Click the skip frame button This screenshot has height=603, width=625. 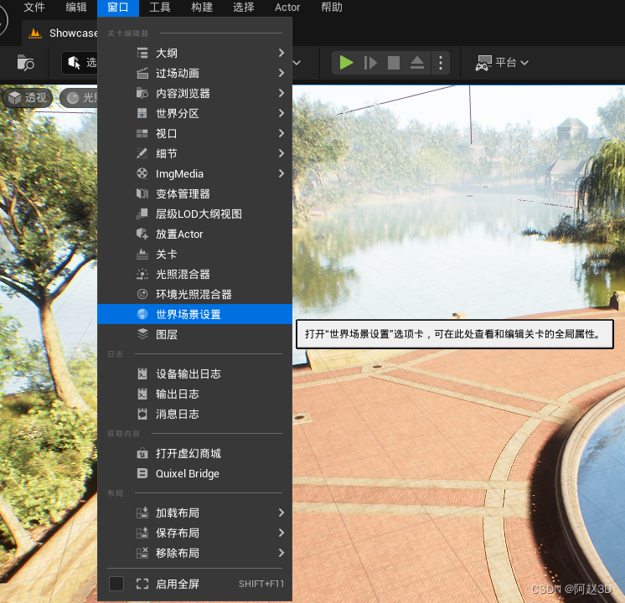point(370,63)
